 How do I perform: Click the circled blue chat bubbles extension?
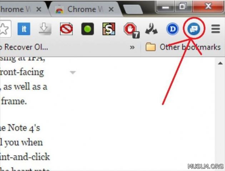coord(194,29)
